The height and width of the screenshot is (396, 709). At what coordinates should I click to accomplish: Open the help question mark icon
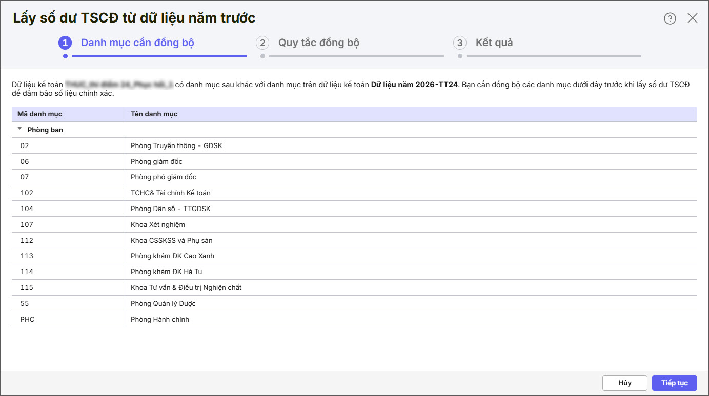point(670,18)
